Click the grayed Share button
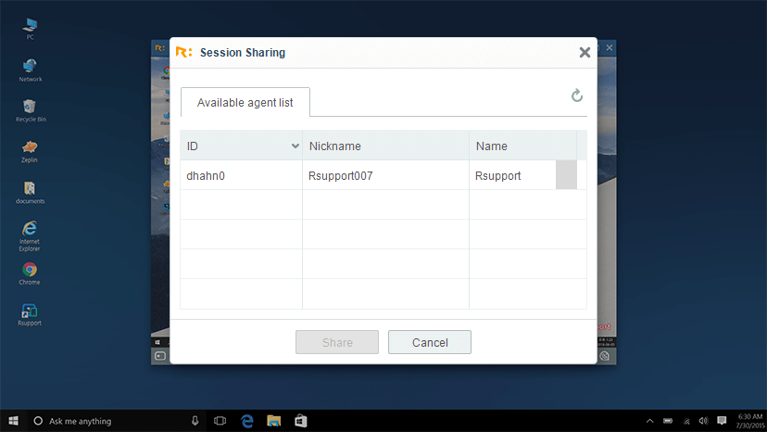This screenshot has width=767, height=432. 337,342
